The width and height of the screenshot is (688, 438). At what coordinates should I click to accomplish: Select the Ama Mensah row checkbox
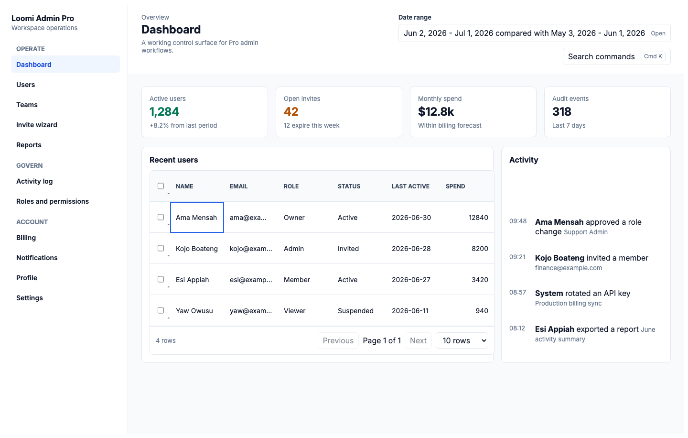161,217
